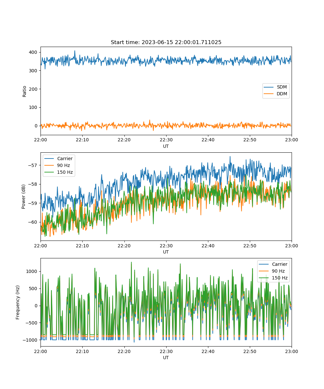The width and height of the screenshot is (324, 389).
Task: Click the −1000 tick on Frequency axis
Action: (31, 340)
